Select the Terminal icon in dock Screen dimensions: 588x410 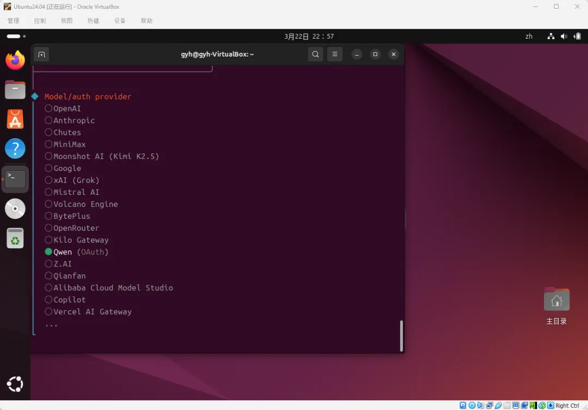click(x=15, y=179)
